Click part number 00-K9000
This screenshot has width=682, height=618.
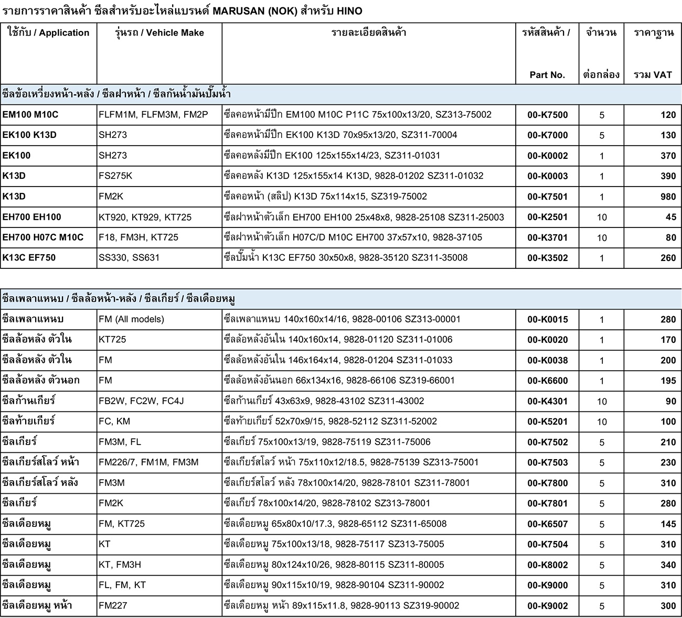[x=547, y=585]
